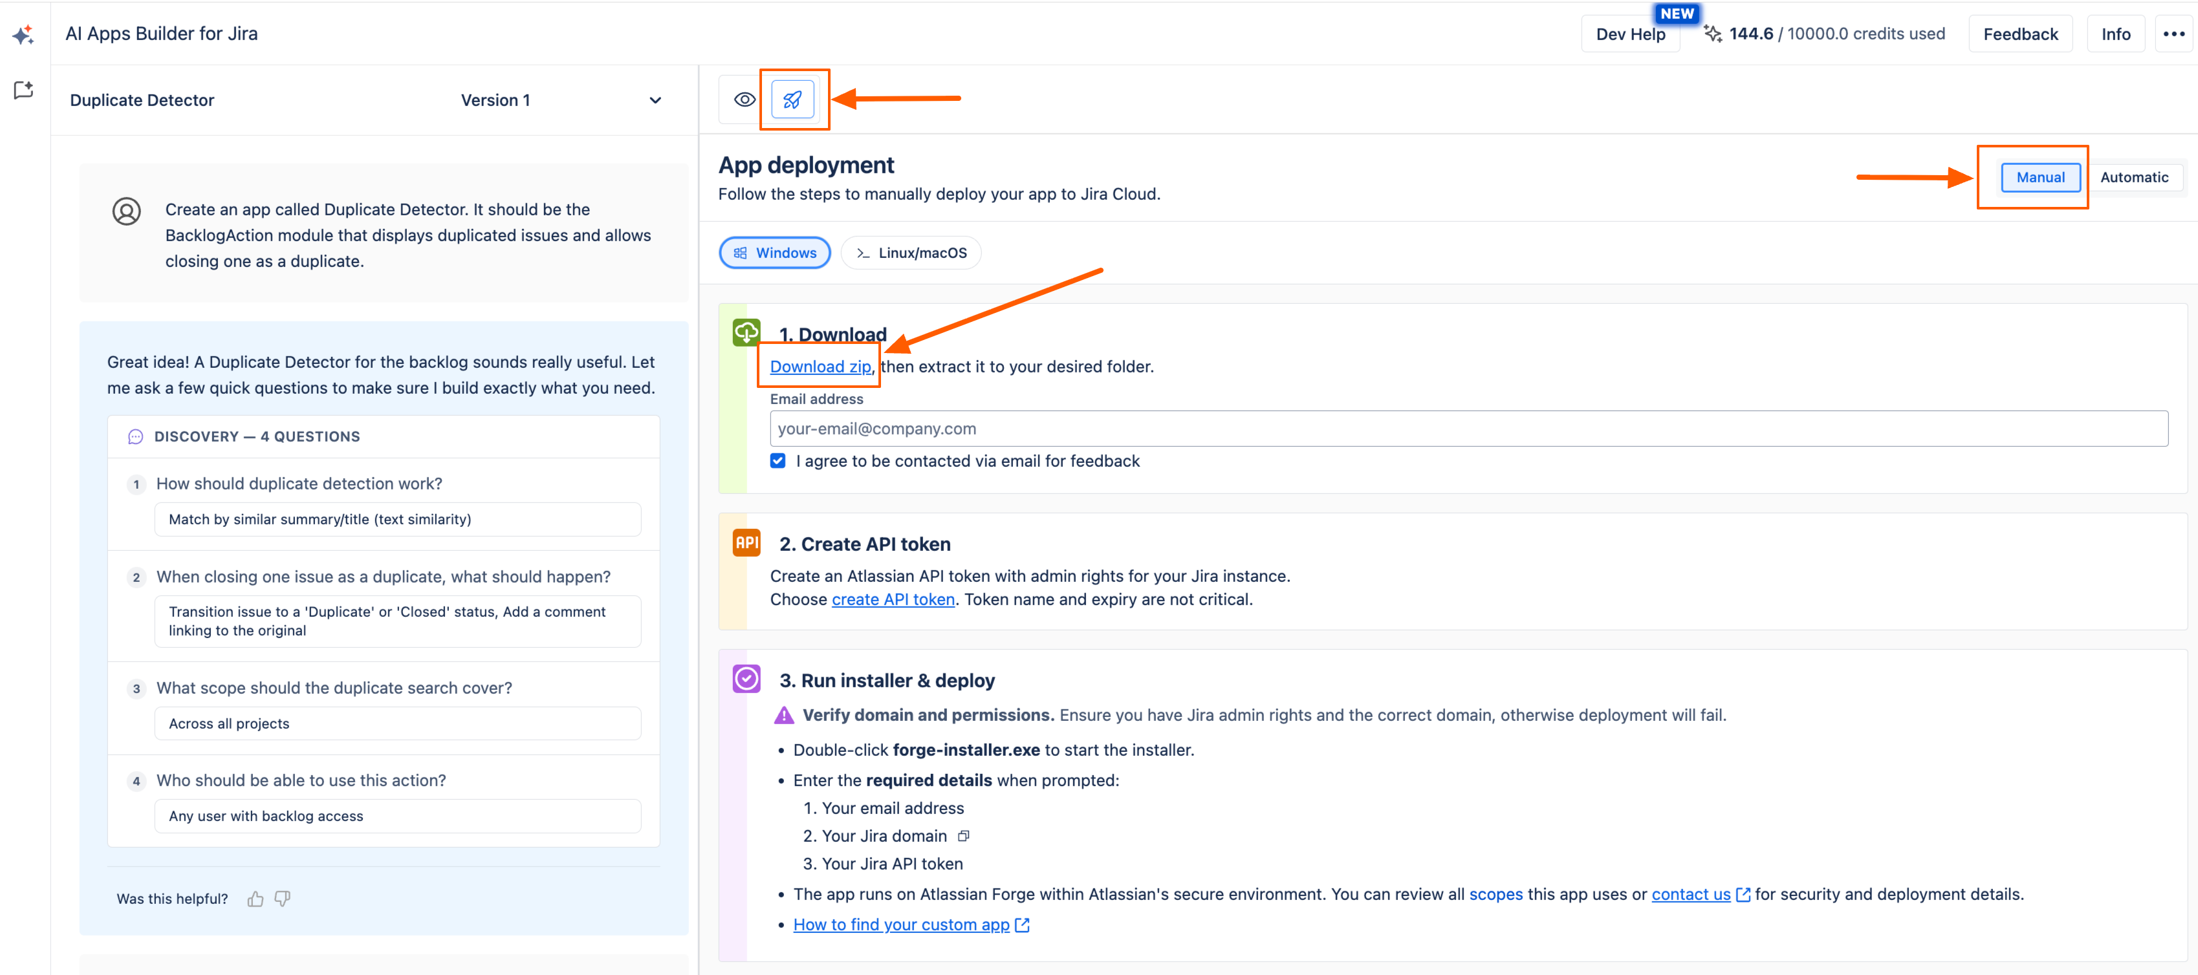Screen dimensions: 2198x975
Task: Click the warning triangle icon
Action: click(x=783, y=715)
